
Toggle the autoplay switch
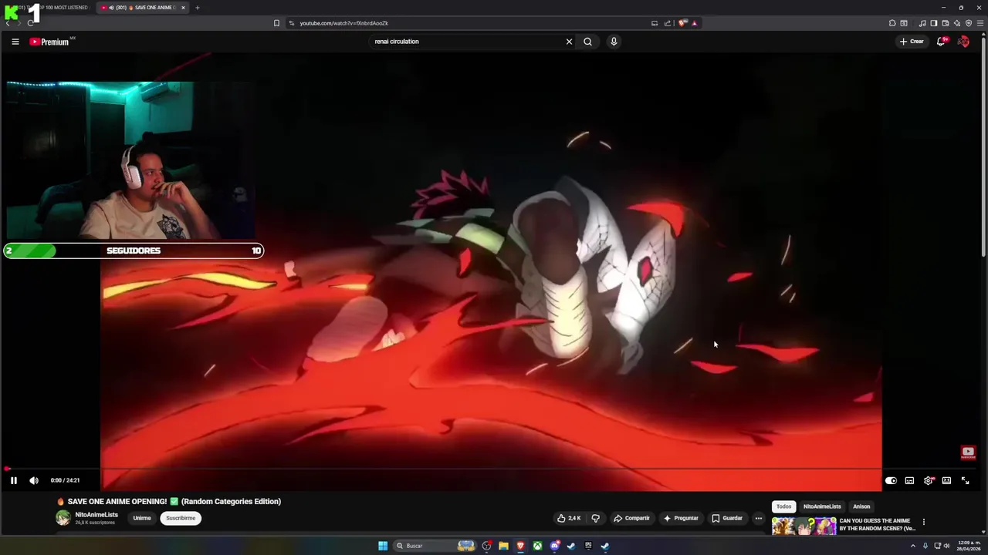coord(891,480)
